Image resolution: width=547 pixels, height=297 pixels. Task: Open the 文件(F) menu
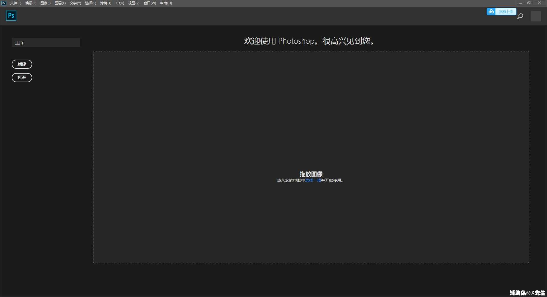pos(16,3)
